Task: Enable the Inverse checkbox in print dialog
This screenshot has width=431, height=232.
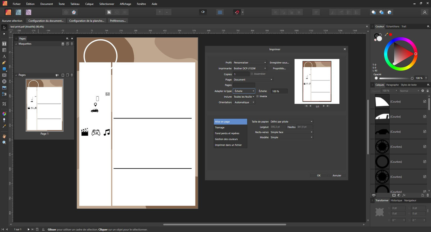Action: [x=258, y=96]
